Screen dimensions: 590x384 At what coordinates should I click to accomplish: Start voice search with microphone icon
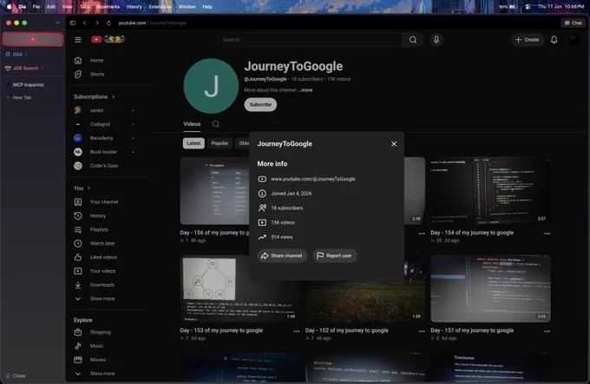(x=436, y=40)
